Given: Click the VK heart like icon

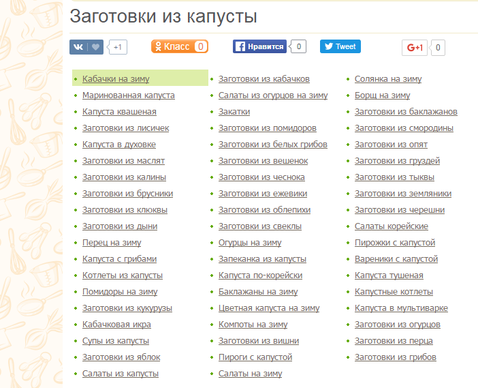Looking at the screenshot, I should [96, 47].
